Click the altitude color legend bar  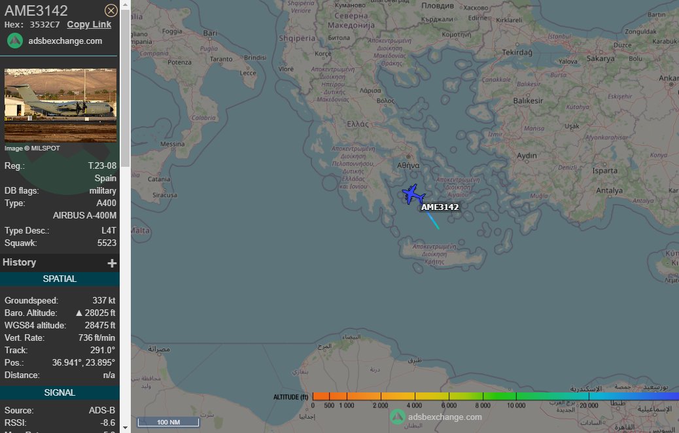pyautogui.click(x=495, y=396)
